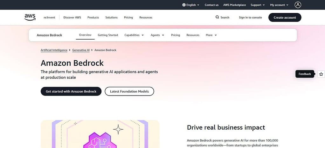
Task: Click the AWS logo
Action: (30, 17)
